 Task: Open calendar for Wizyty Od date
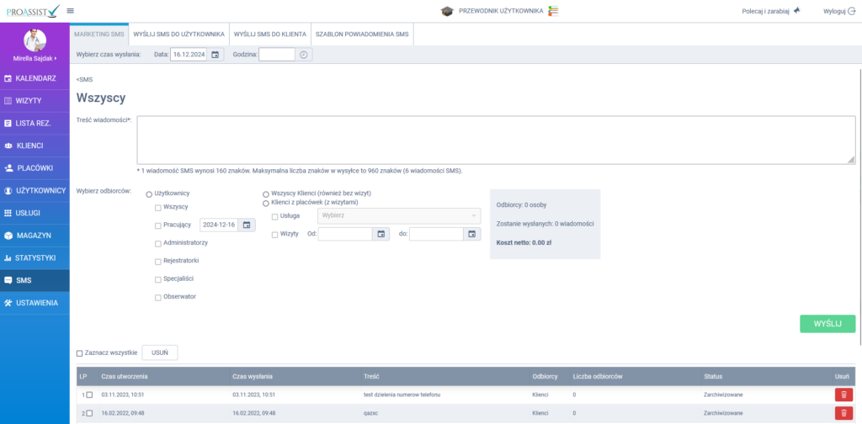pos(380,234)
